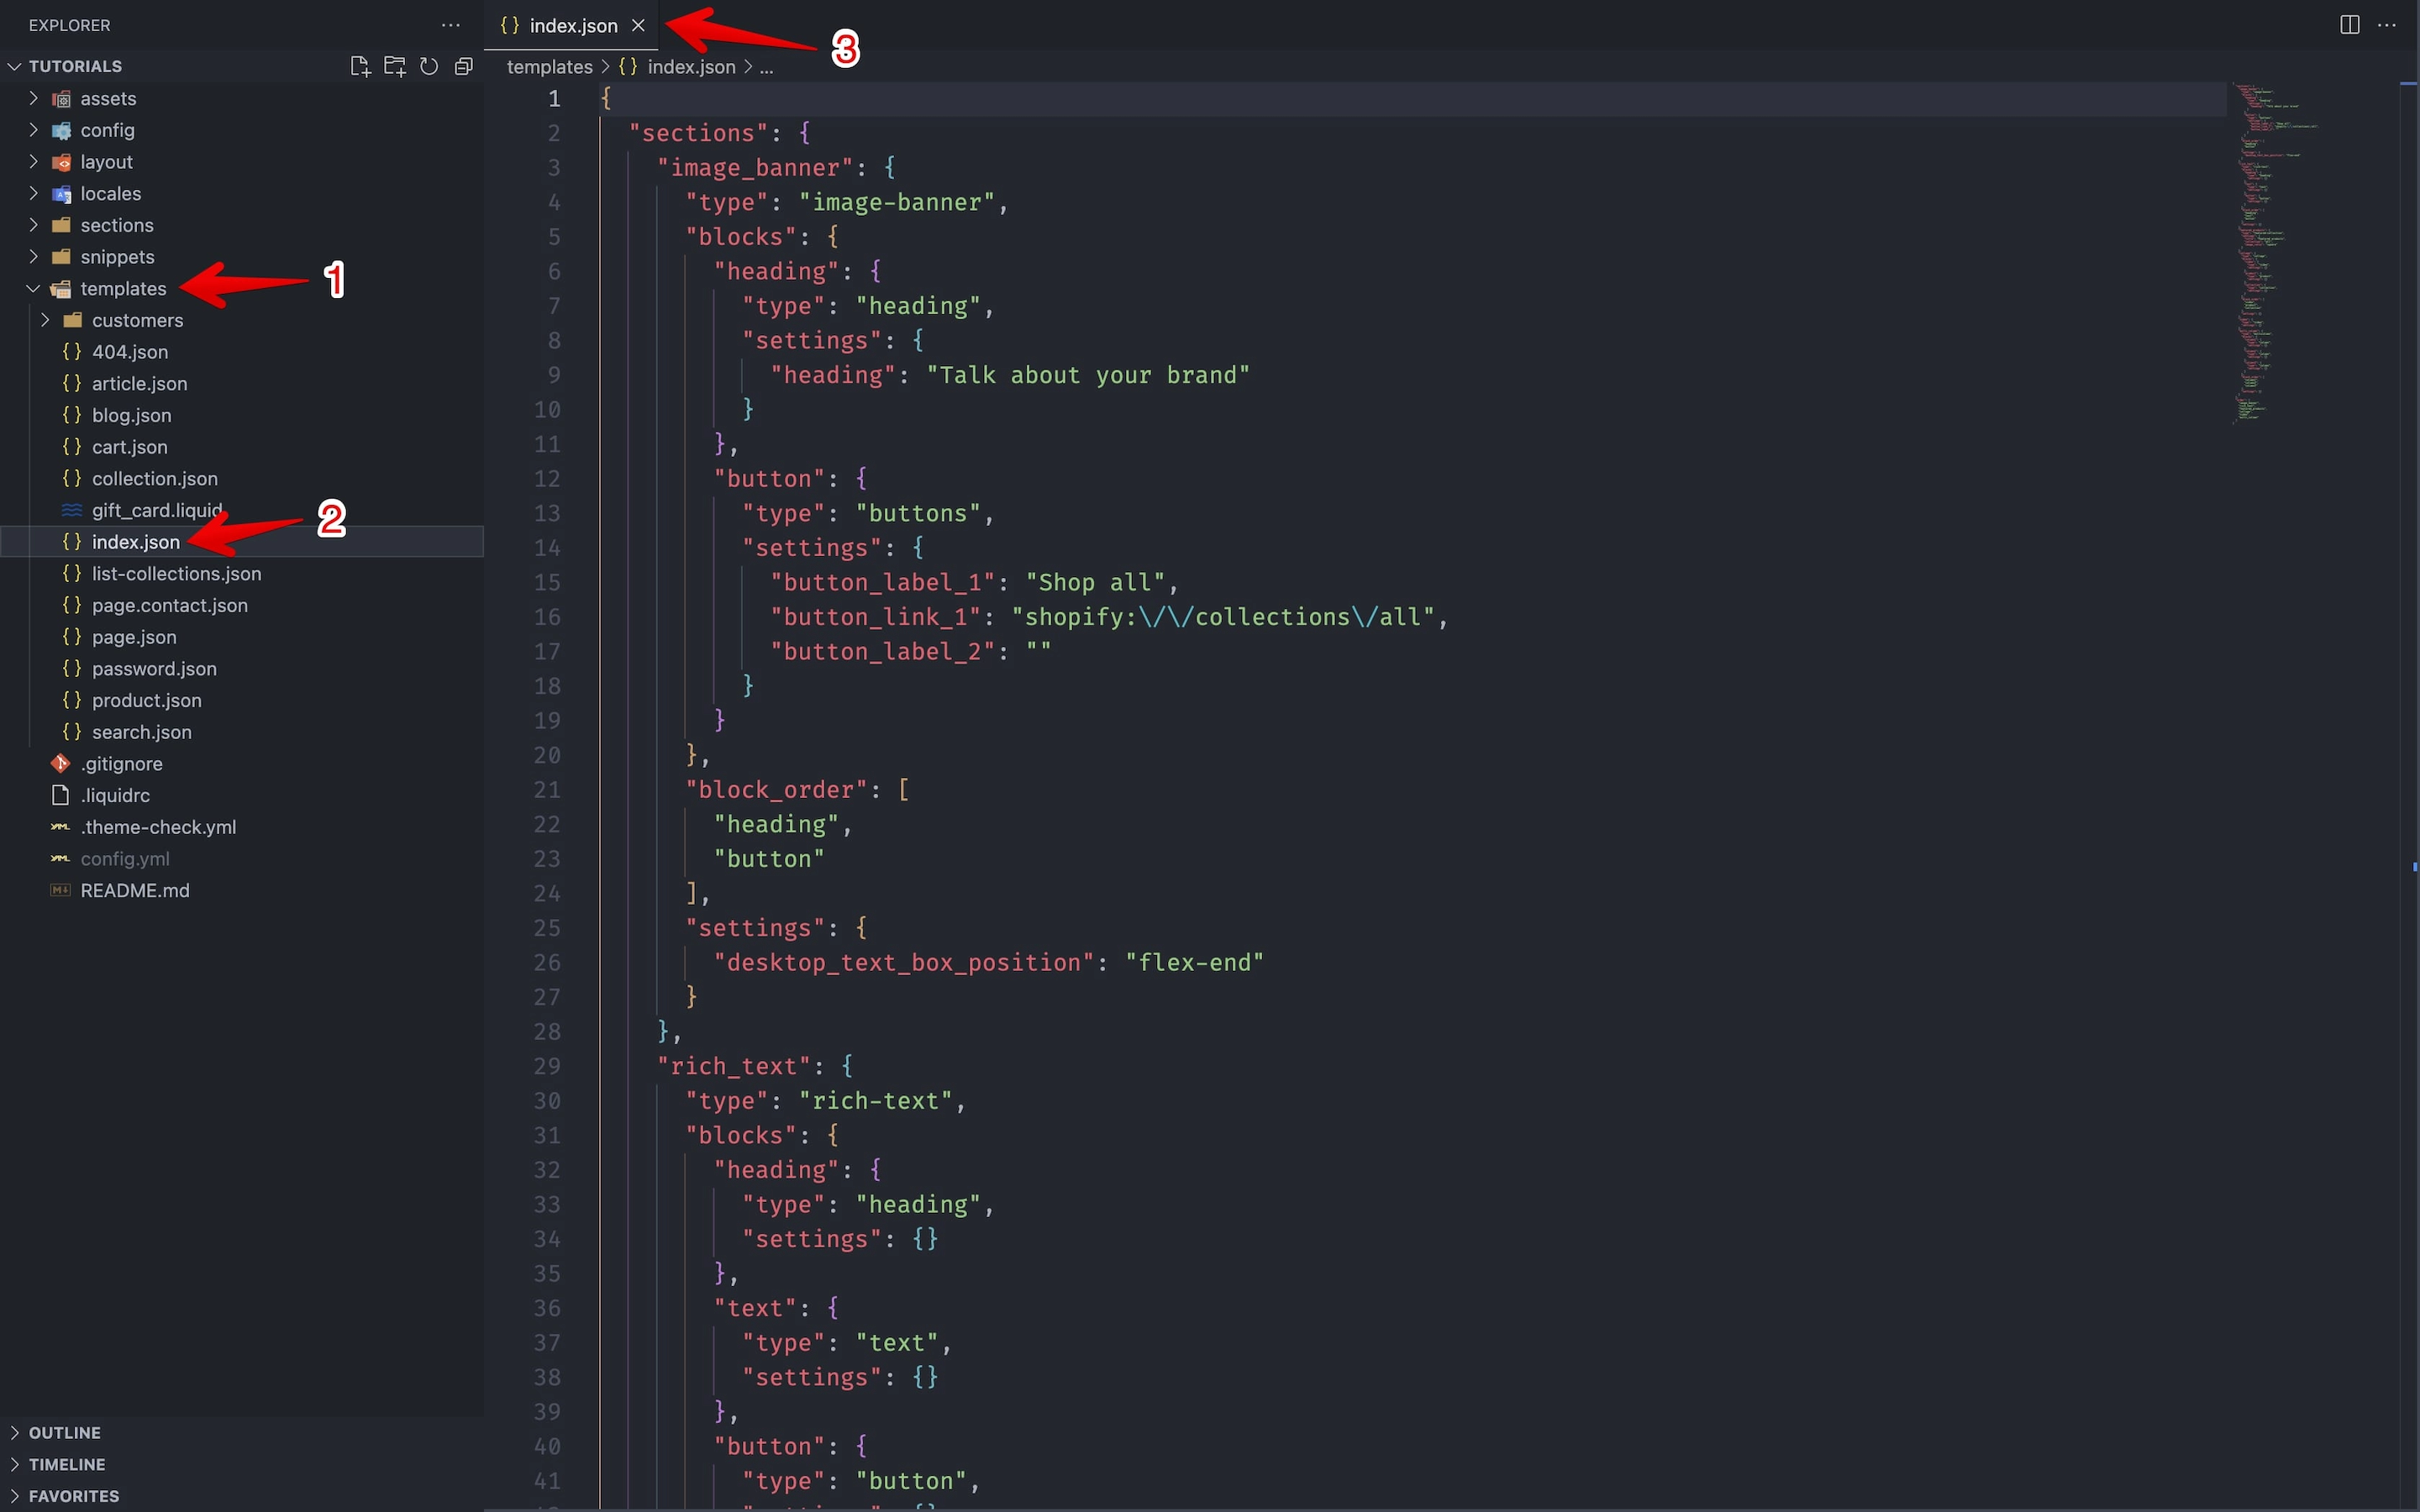Collapse the templates folder
This screenshot has height=1512, width=2420.
coord(33,288)
